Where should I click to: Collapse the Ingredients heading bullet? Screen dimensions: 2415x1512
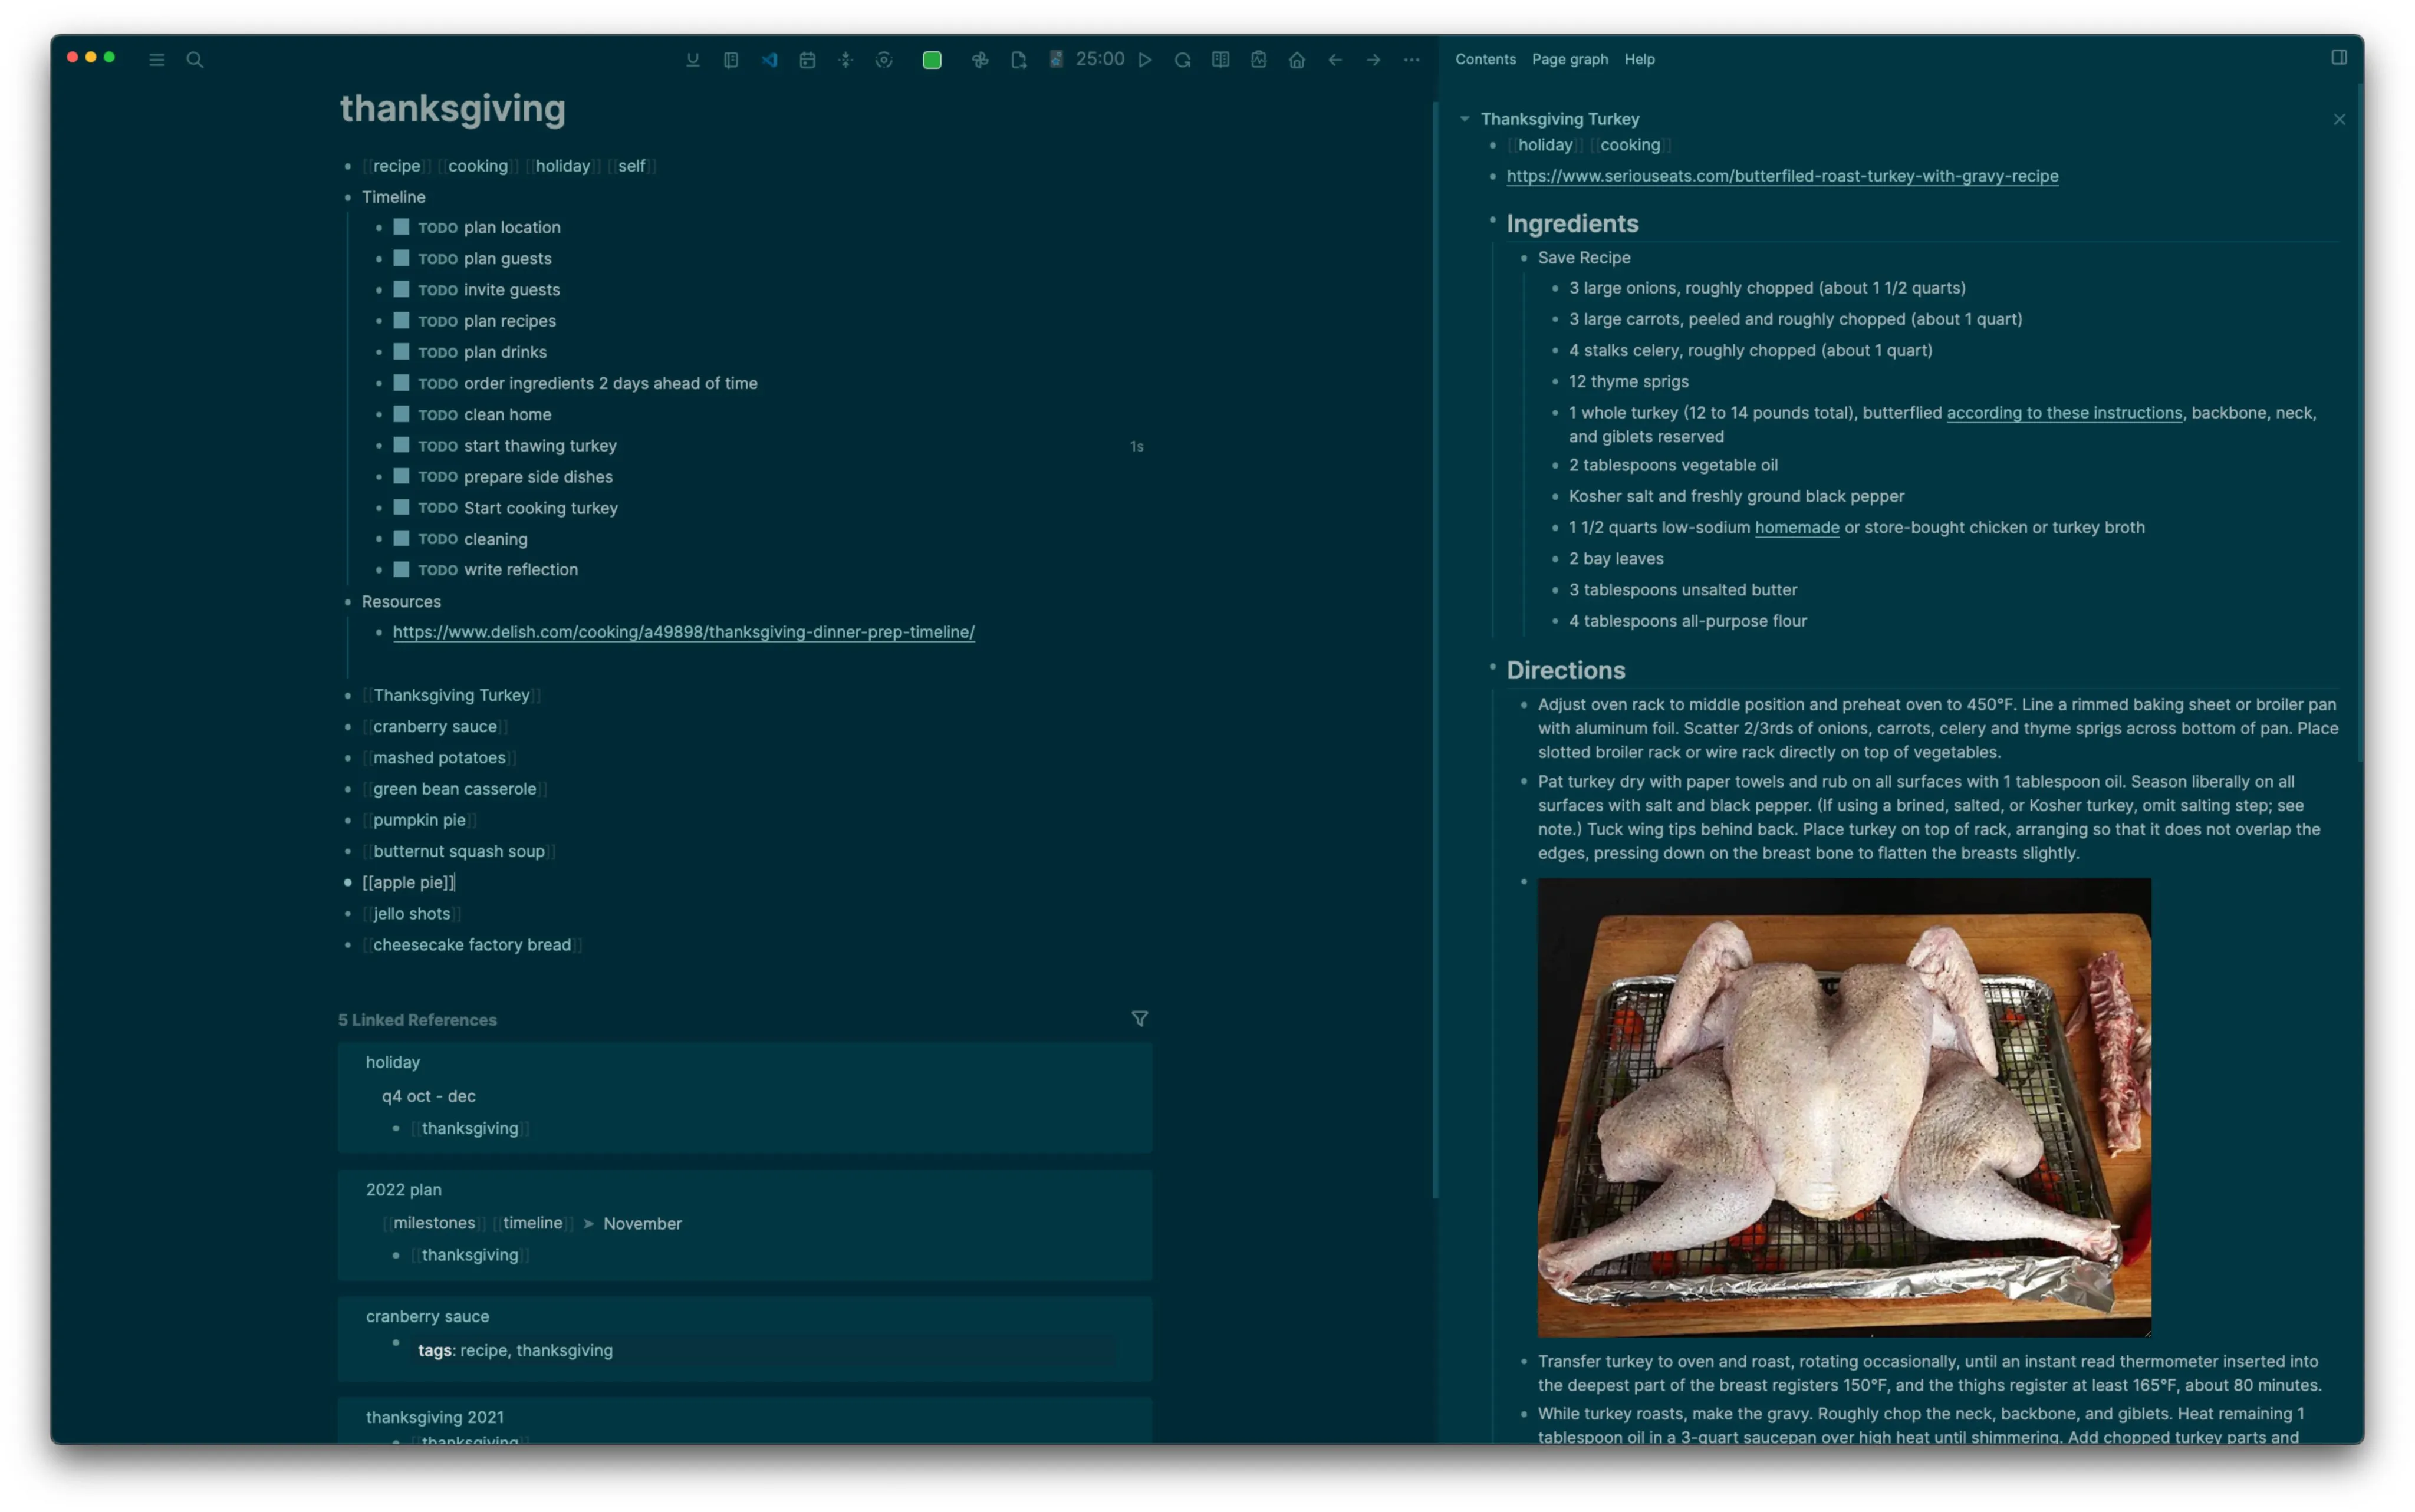click(x=1492, y=220)
